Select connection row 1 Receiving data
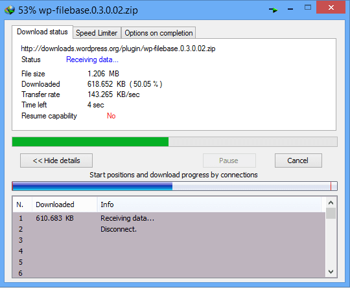This screenshot has width=350, height=288. (169, 218)
